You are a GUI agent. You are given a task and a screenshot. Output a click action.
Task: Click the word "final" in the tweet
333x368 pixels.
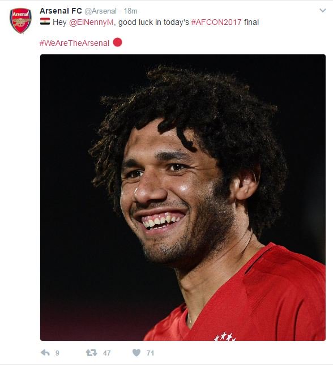(x=251, y=22)
